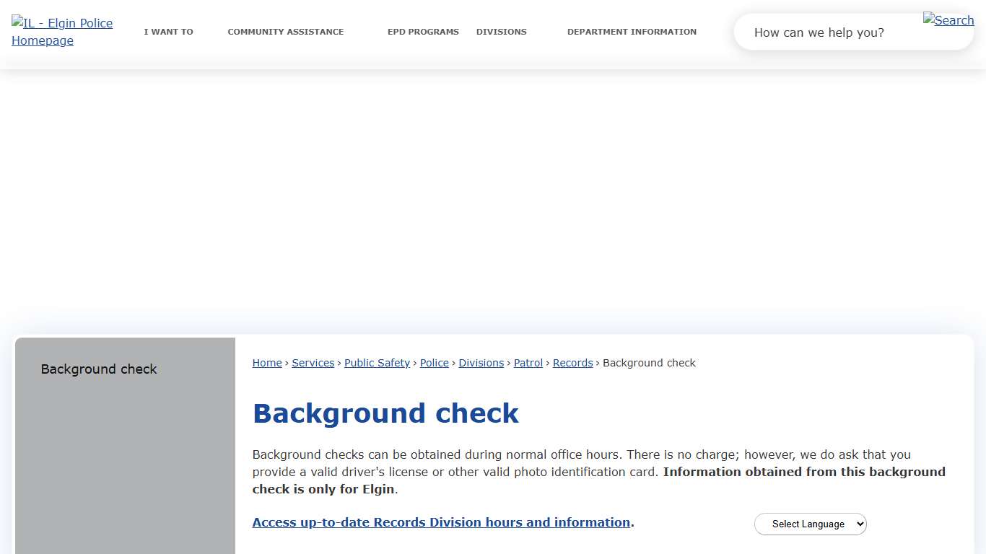Select Background check in the sidebar

point(99,369)
